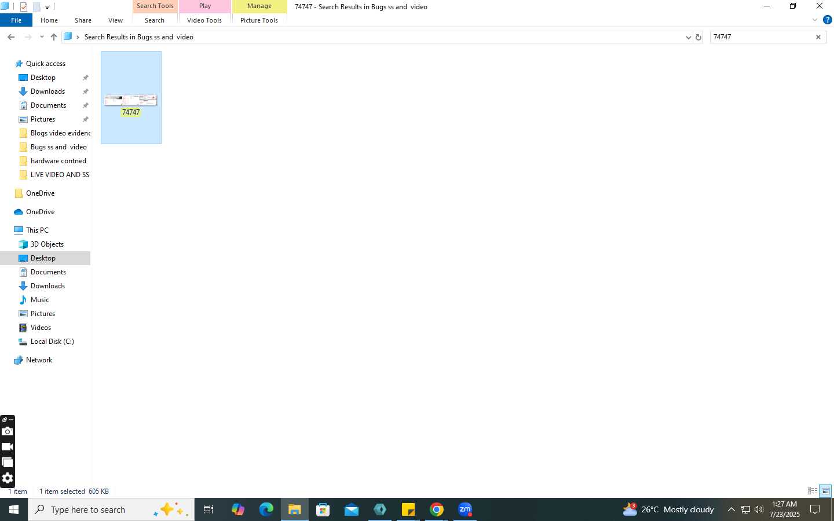Open pinned Desktop under Quick access
Image resolution: width=834 pixels, height=521 pixels.
coord(43,78)
